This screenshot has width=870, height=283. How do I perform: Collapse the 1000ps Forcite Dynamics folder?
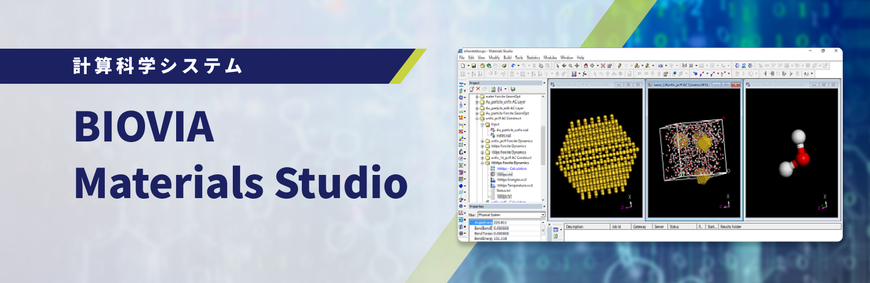coord(482,163)
